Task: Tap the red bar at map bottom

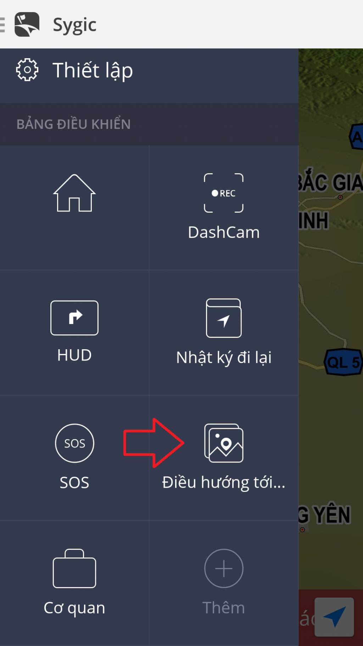Action: [307, 618]
